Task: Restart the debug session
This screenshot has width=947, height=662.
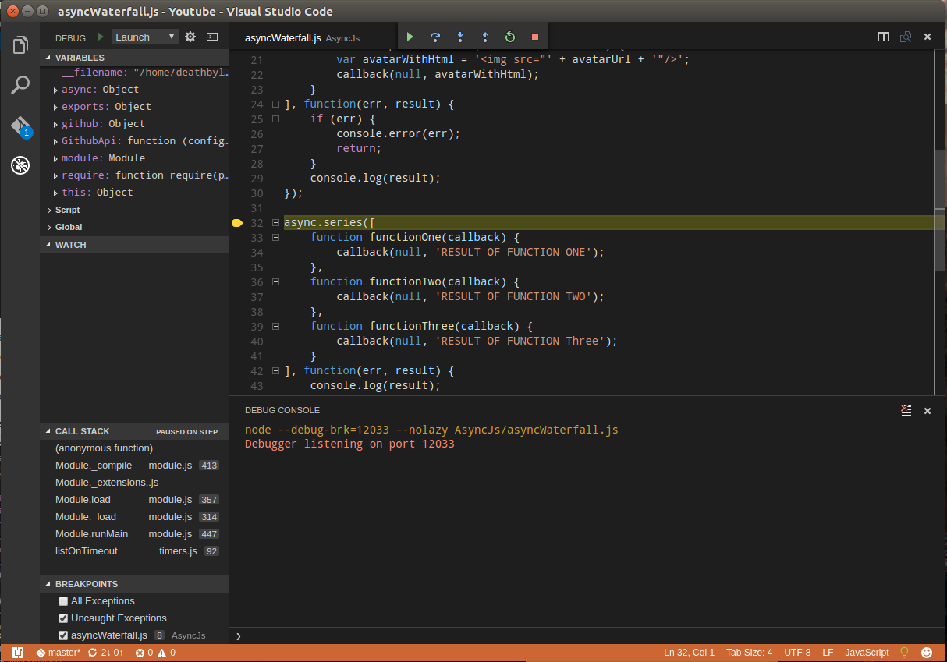Action: coord(510,37)
